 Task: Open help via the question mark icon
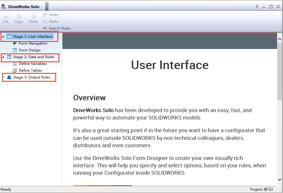click(257, 7)
